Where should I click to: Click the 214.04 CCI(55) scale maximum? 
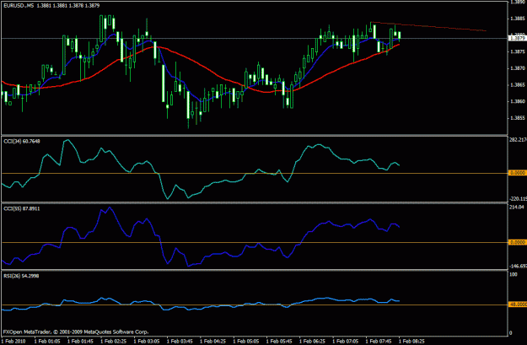[x=517, y=207]
